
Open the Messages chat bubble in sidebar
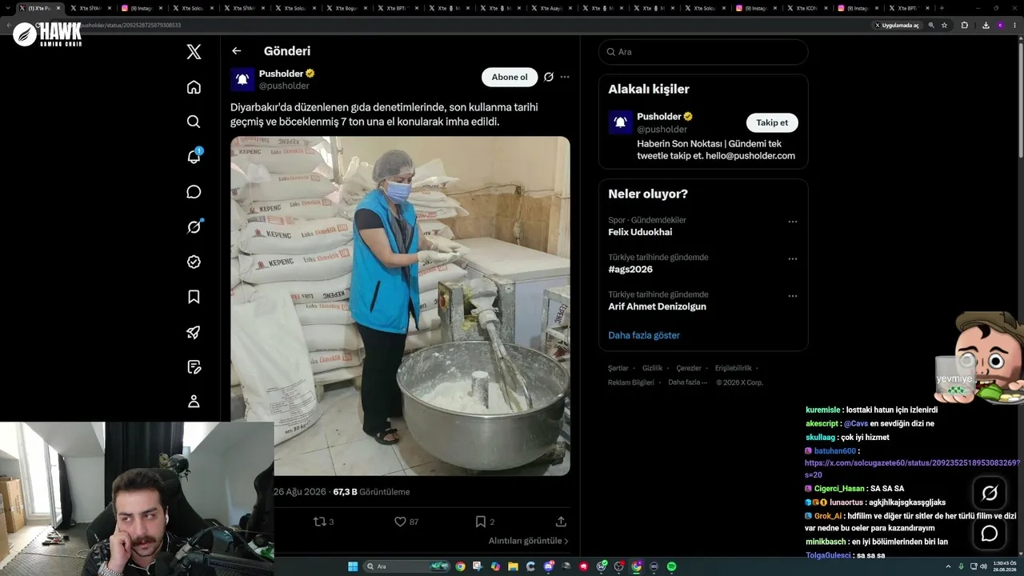pyautogui.click(x=194, y=192)
